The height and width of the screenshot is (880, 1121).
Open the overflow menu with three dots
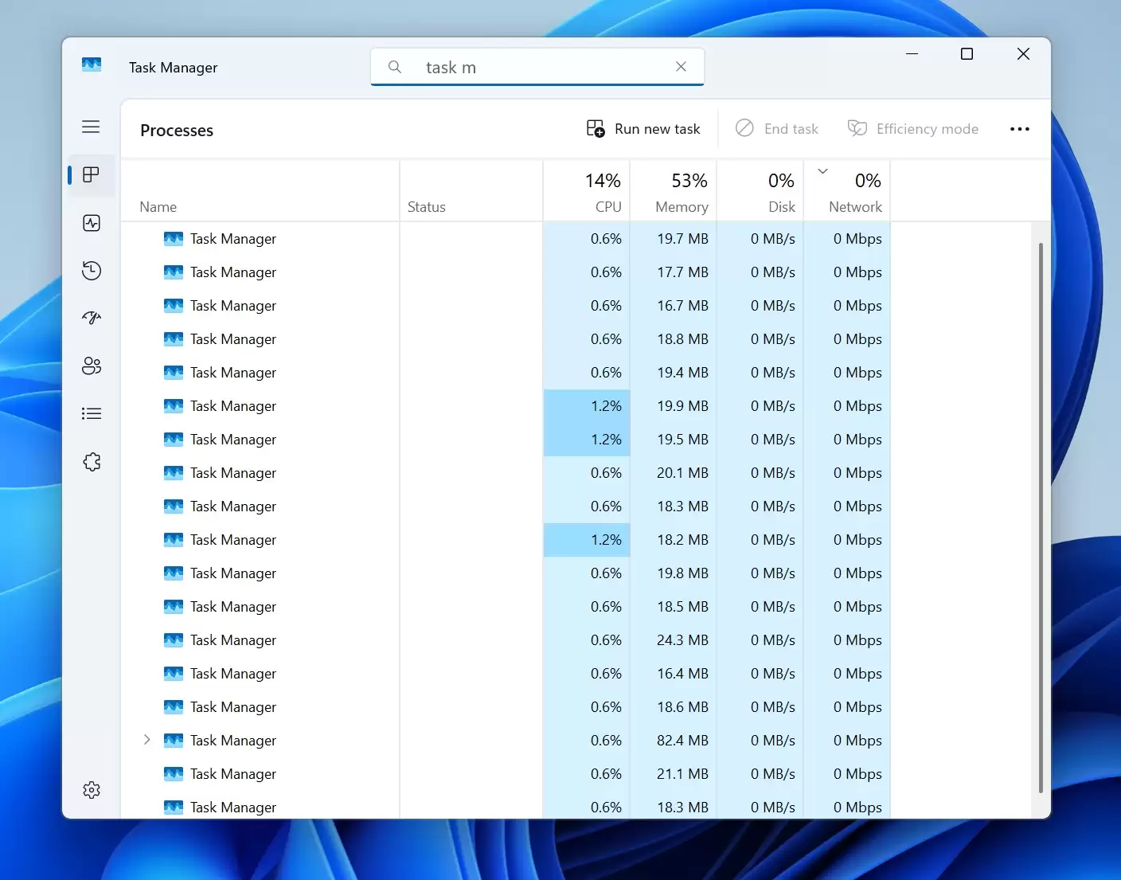tap(1020, 128)
